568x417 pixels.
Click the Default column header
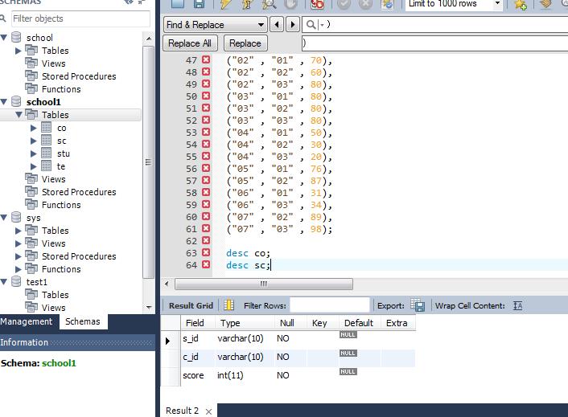[360, 323]
